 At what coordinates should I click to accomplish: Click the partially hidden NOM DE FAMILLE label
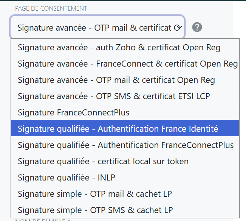point(43,220)
